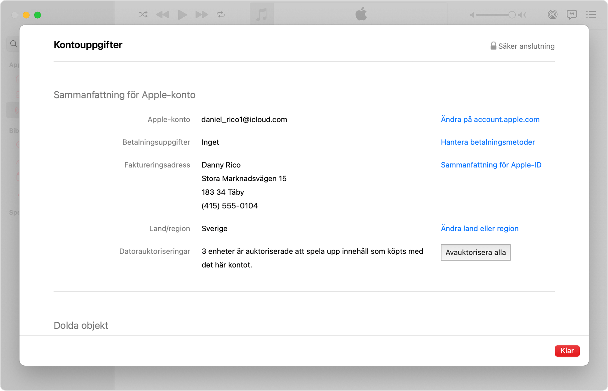
Task: Click the Dolda objekt section heading
Action: [x=81, y=325]
